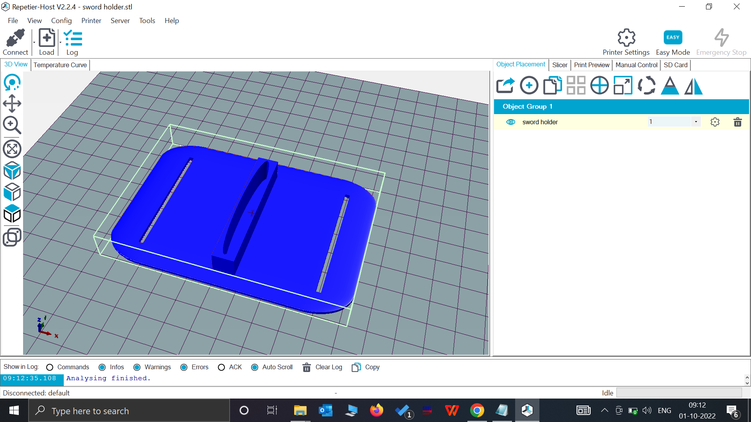Open the sword holder copies dropdown
This screenshot has height=422, width=751.
695,122
